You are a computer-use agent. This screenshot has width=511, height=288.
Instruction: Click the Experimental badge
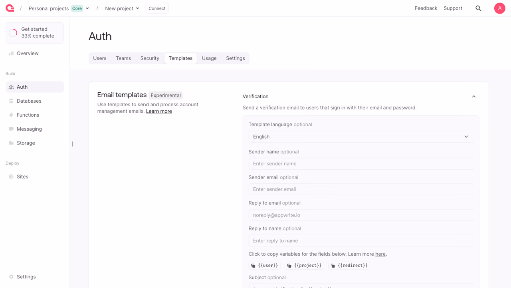click(x=166, y=95)
